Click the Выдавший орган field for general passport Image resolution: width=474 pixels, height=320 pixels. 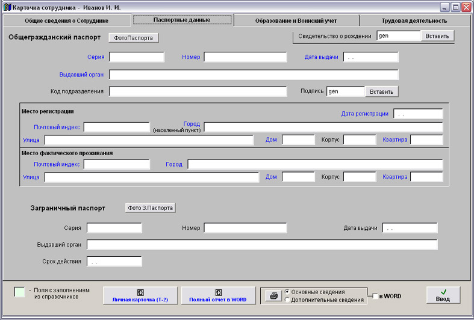point(253,75)
